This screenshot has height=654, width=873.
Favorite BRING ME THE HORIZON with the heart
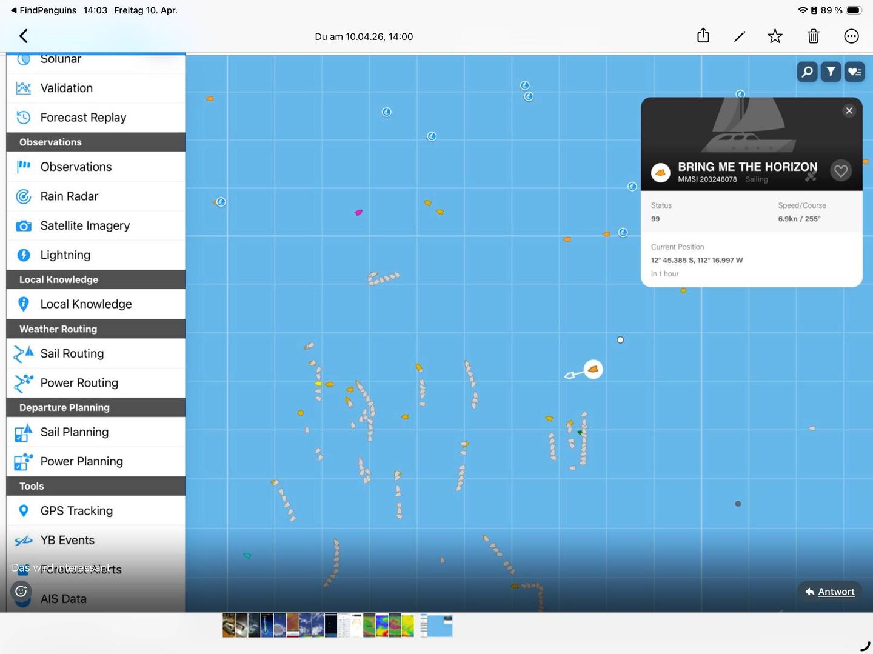click(x=841, y=170)
